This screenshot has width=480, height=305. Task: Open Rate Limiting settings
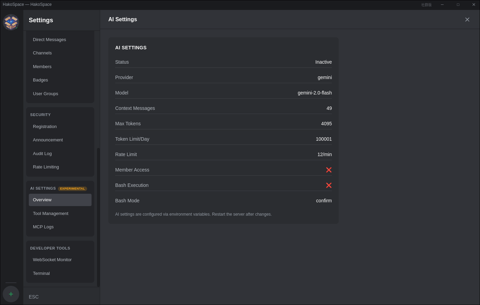tap(46, 167)
